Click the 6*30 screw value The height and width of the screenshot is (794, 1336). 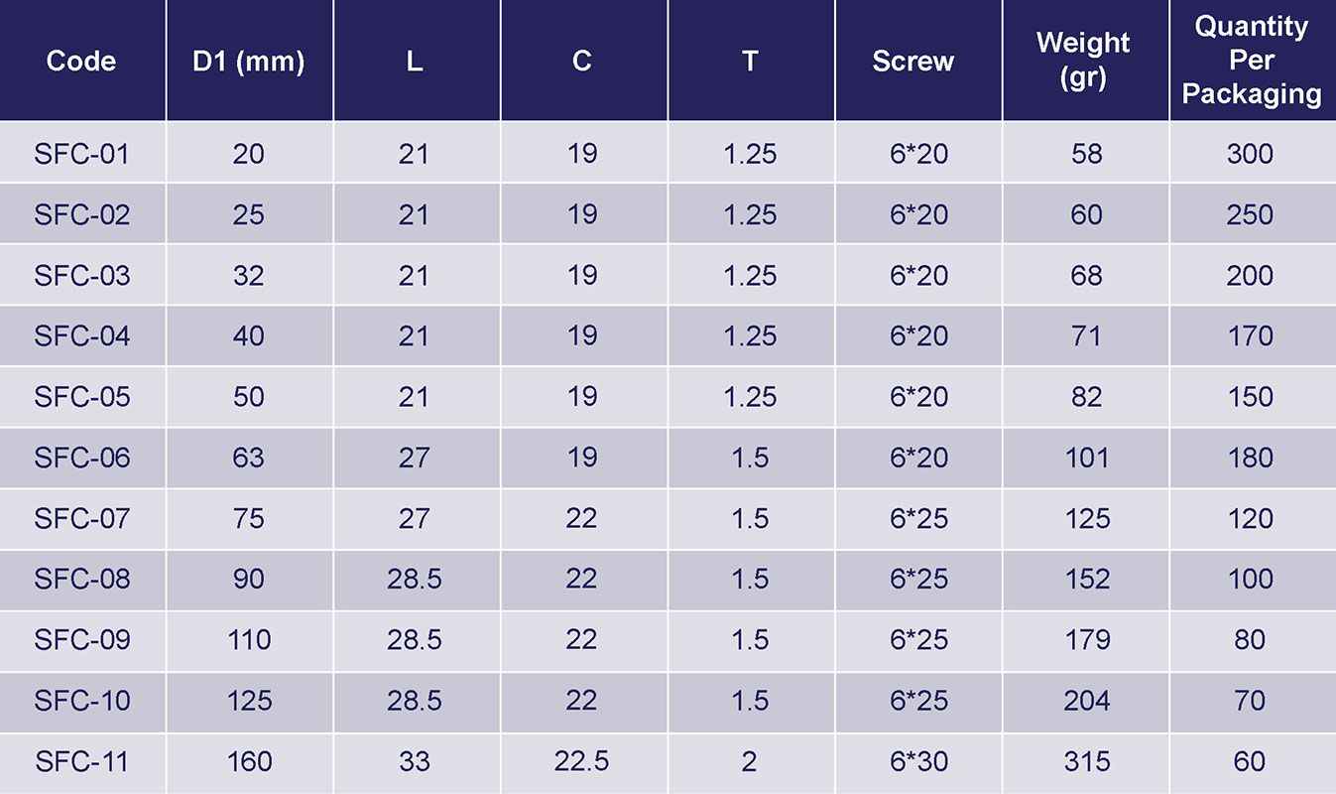point(918,761)
